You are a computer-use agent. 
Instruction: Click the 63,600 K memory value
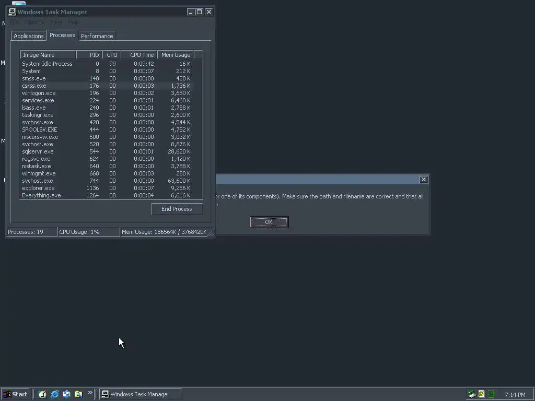(x=179, y=181)
